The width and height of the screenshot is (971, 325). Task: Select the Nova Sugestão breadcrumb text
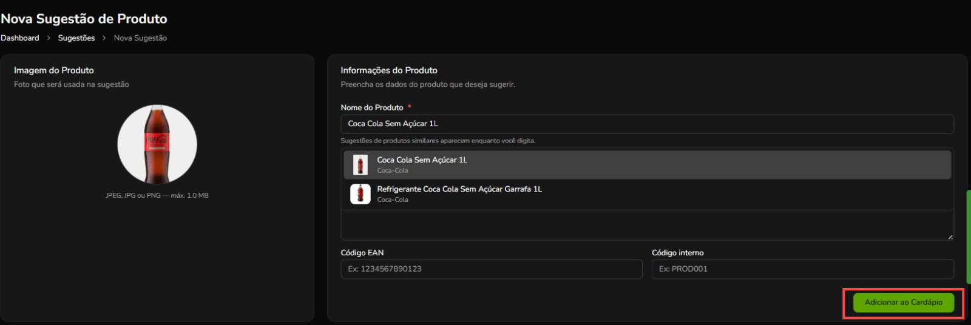pyautogui.click(x=140, y=38)
